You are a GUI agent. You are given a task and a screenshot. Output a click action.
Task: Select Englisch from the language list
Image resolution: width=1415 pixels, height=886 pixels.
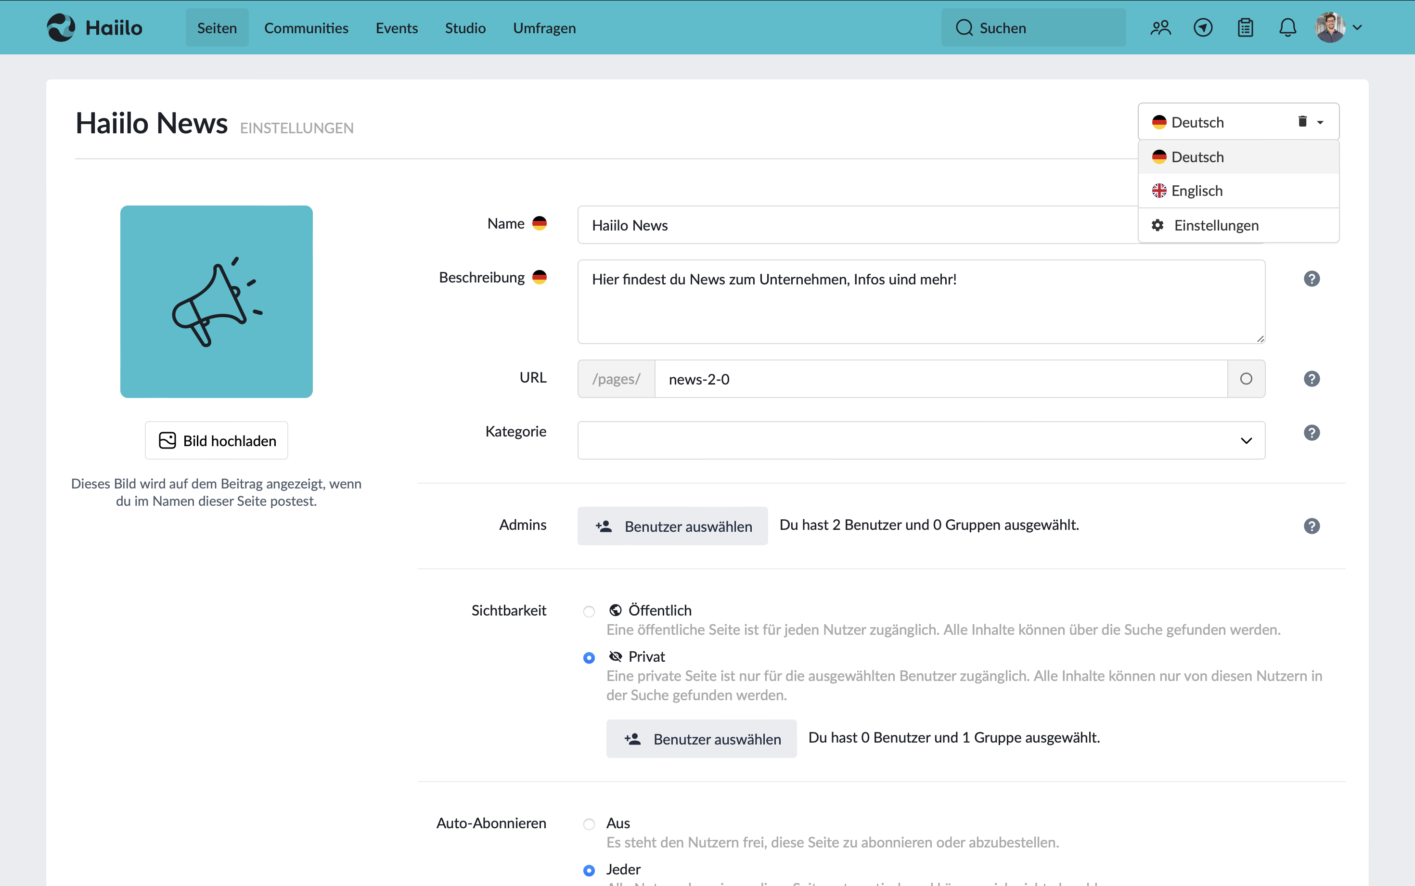point(1238,191)
